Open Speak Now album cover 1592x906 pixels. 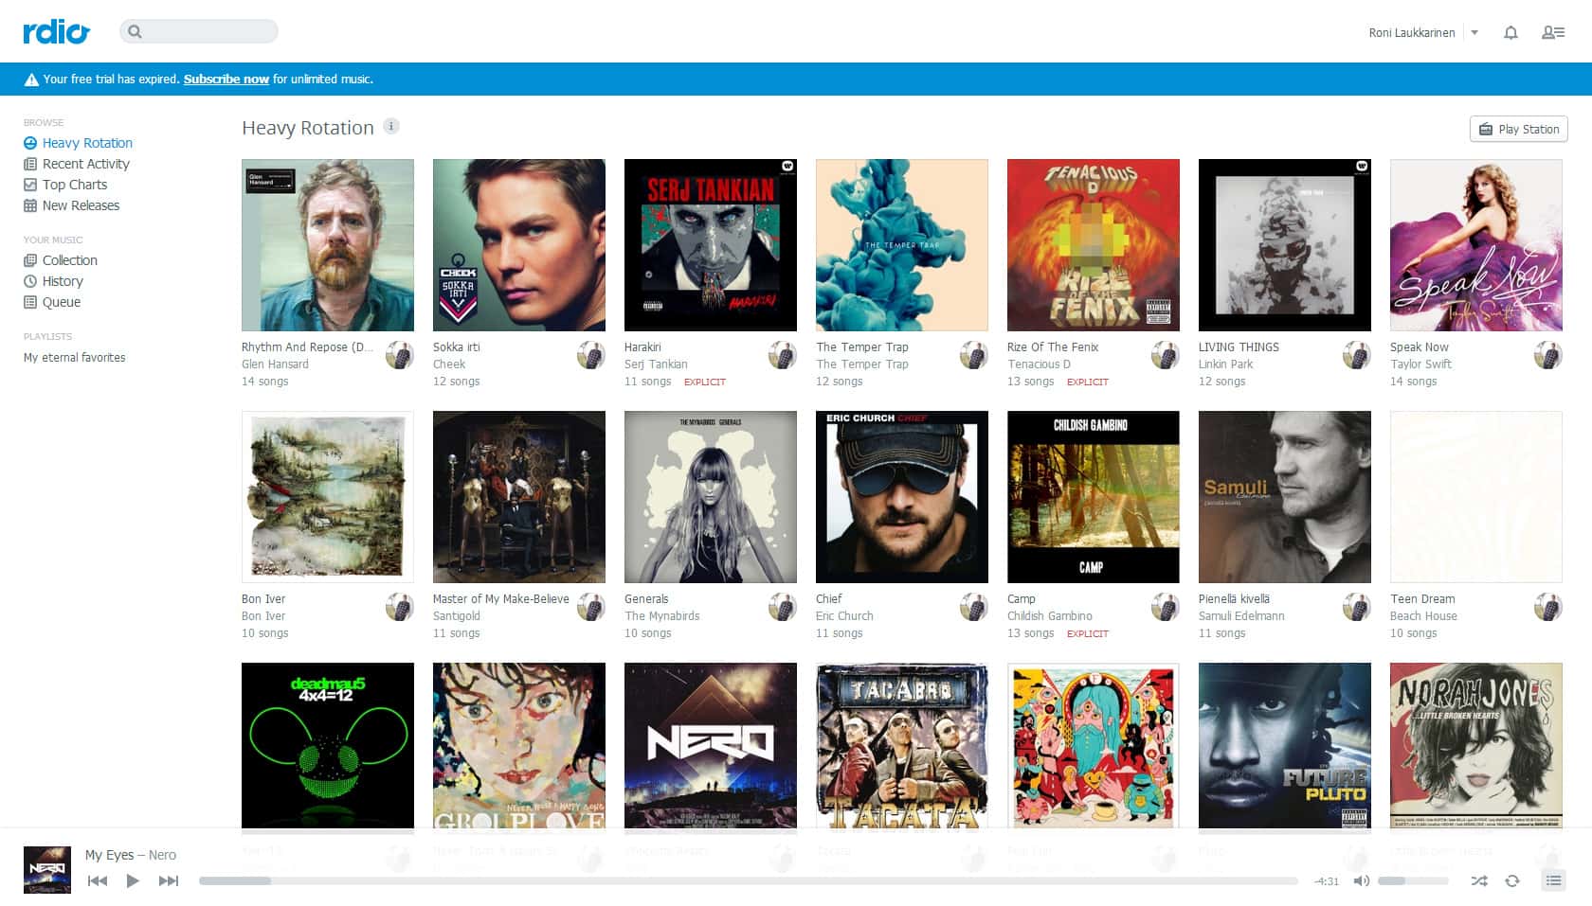(x=1476, y=245)
